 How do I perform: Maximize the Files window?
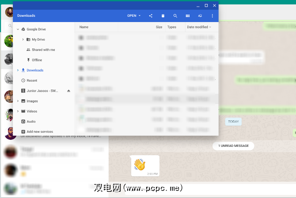pyautogui.click(x=206, y=5)
